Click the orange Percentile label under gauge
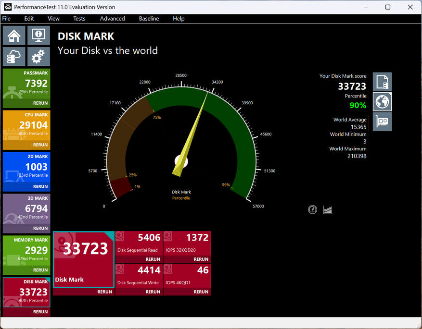Image resolution: width=422 pixels, height=329 pixels. [181, 198]
